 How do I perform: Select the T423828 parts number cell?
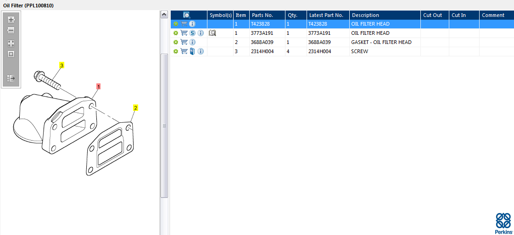point(267,24)
